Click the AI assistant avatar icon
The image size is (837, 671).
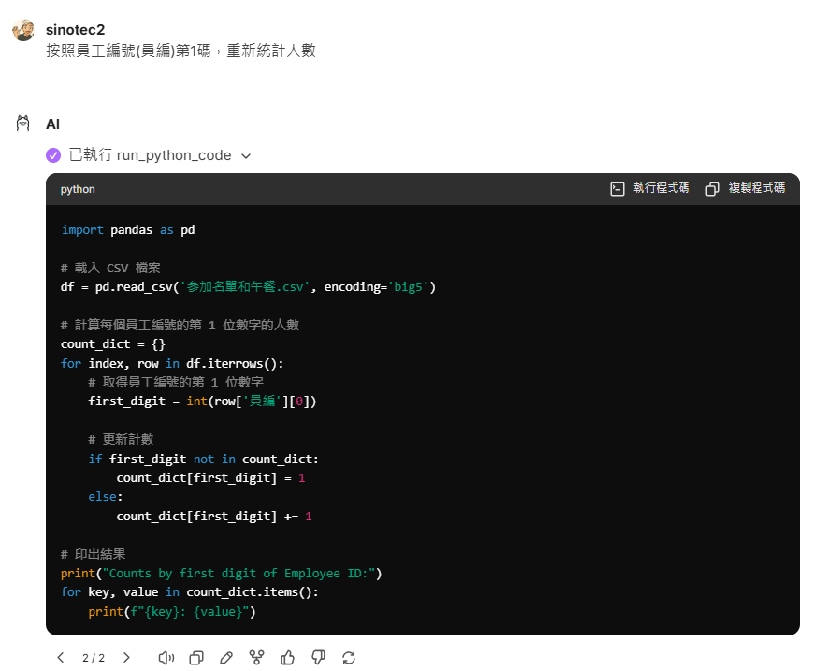point(23,124)
